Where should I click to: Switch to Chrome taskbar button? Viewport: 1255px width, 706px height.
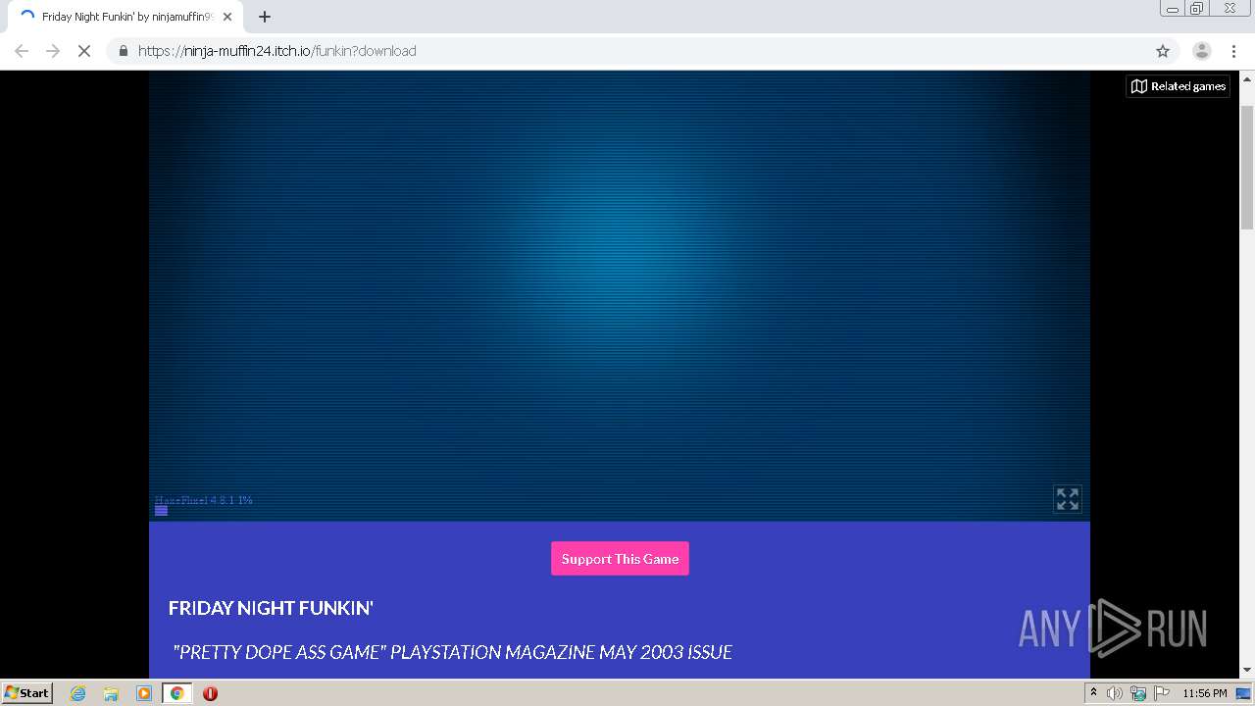176,693
